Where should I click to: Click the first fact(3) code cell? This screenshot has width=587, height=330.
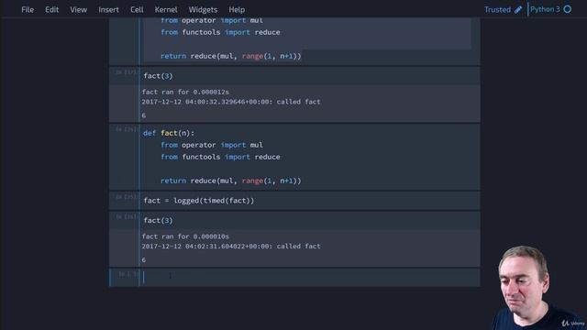[309, 76]
